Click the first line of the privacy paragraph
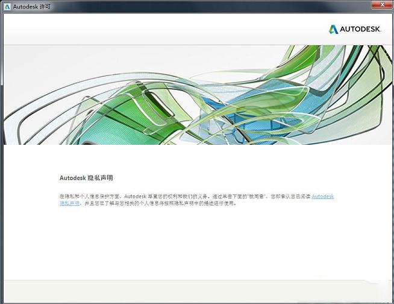Viewport: 394px width, 304px height. pos(181,196)
